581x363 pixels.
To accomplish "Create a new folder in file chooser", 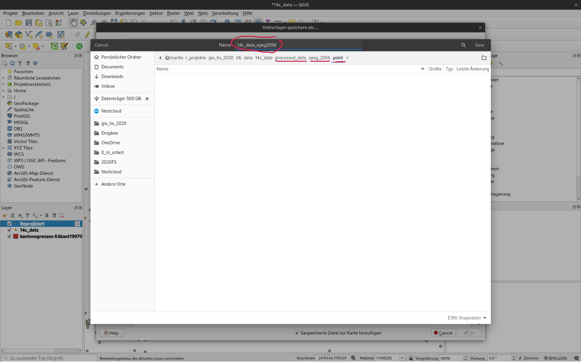I will [x=484, y=58].
